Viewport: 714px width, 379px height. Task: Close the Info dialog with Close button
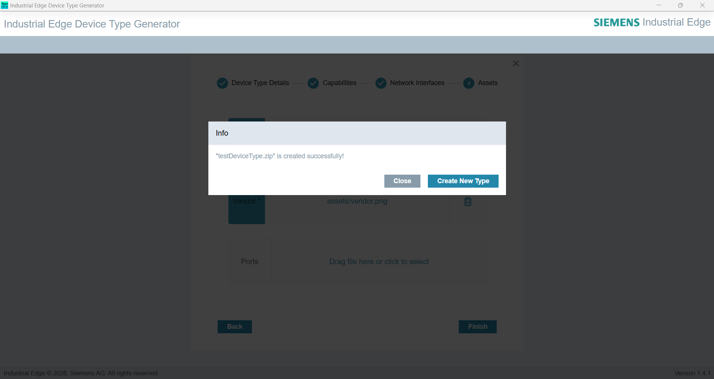point(402,181)
